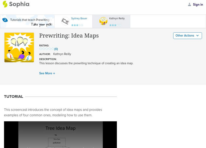Click the Sophia logo
The width and height of the screenshot is (206, 148).
[16, 4]
